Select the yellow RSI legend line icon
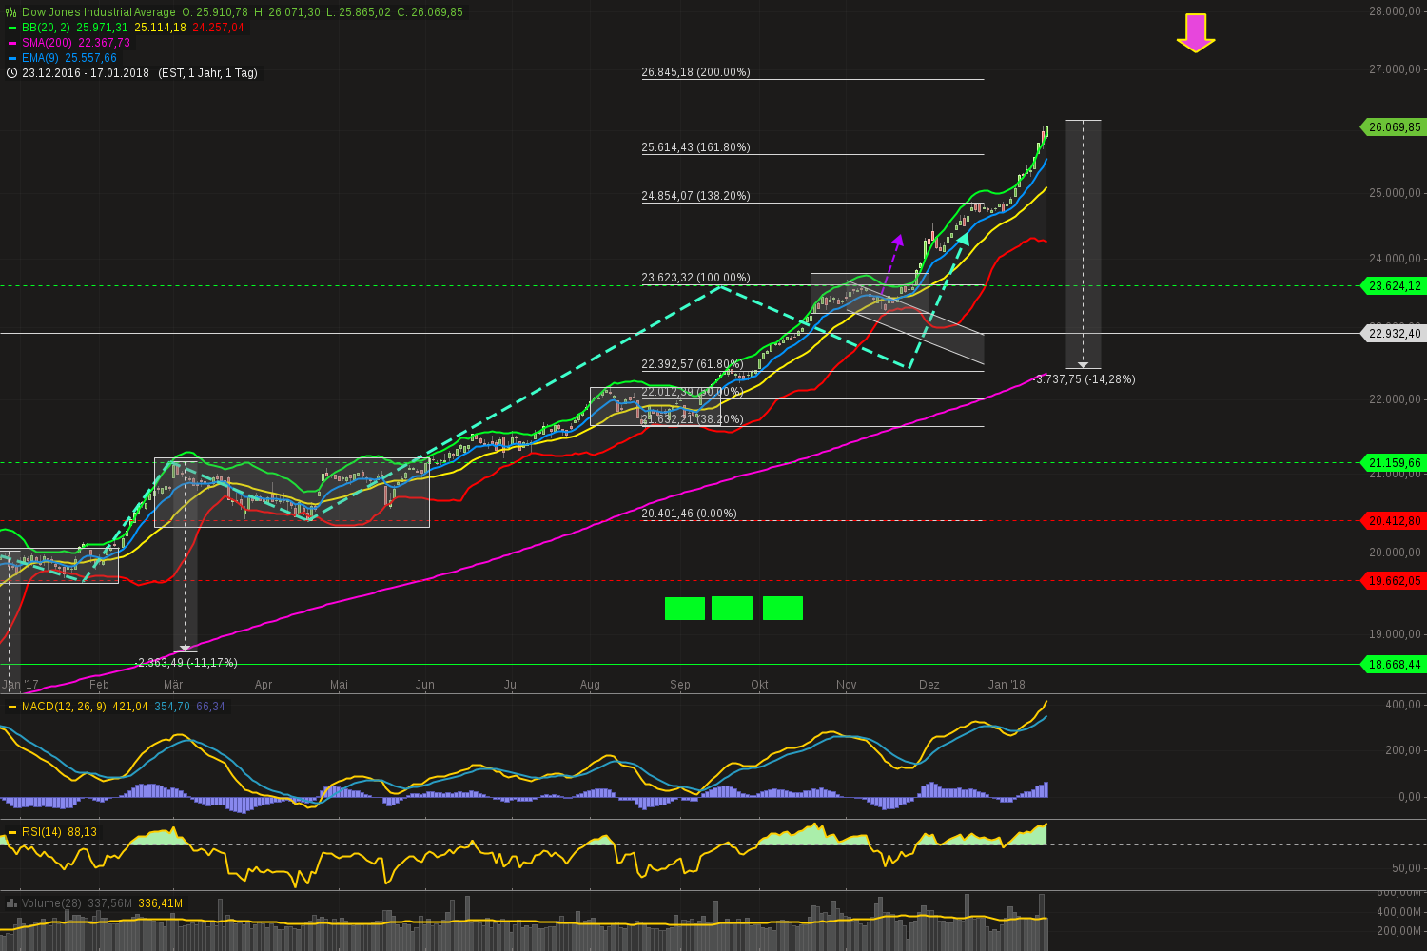1427x951 pixels. (x=10, y=832)
